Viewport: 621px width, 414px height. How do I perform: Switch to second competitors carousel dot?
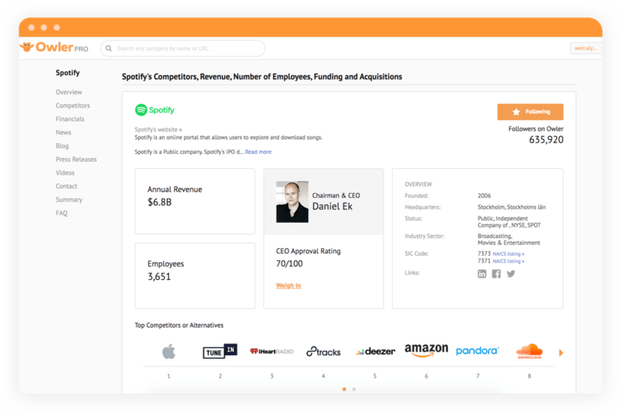[x=354, y=389]
